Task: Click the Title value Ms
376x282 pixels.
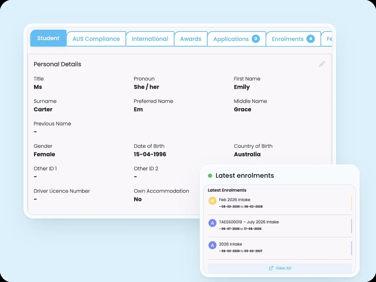Action: pyautogui.click(x=38, y=87)
